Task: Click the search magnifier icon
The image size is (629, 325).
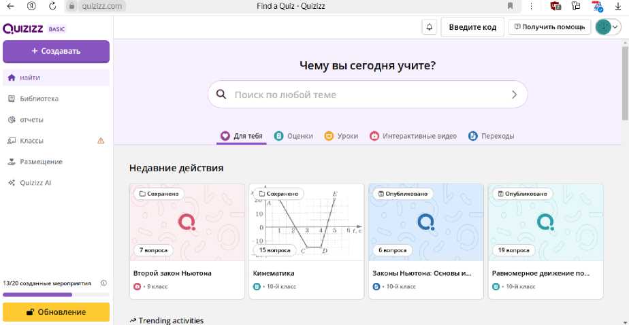Action: point(221,95)
